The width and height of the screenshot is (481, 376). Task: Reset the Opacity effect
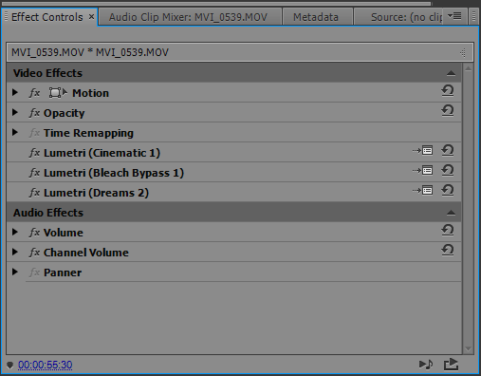(x=448, y=111)
